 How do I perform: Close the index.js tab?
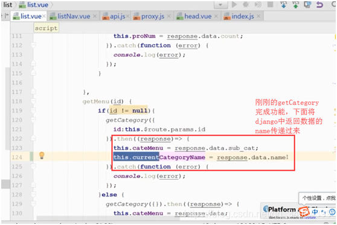(258, 16)
